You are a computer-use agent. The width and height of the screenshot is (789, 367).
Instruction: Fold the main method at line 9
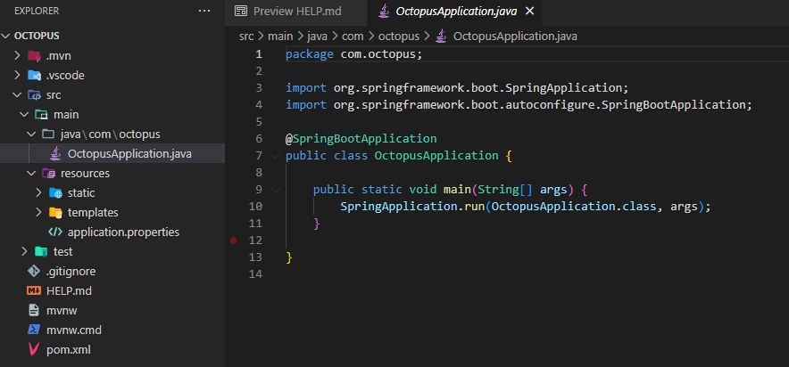click(x=275, y=190)
